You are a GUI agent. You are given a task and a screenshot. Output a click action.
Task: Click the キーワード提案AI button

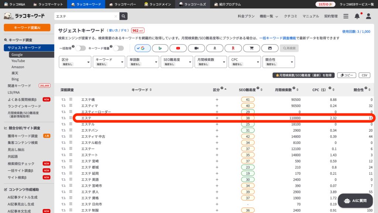[x=27, y=28]
